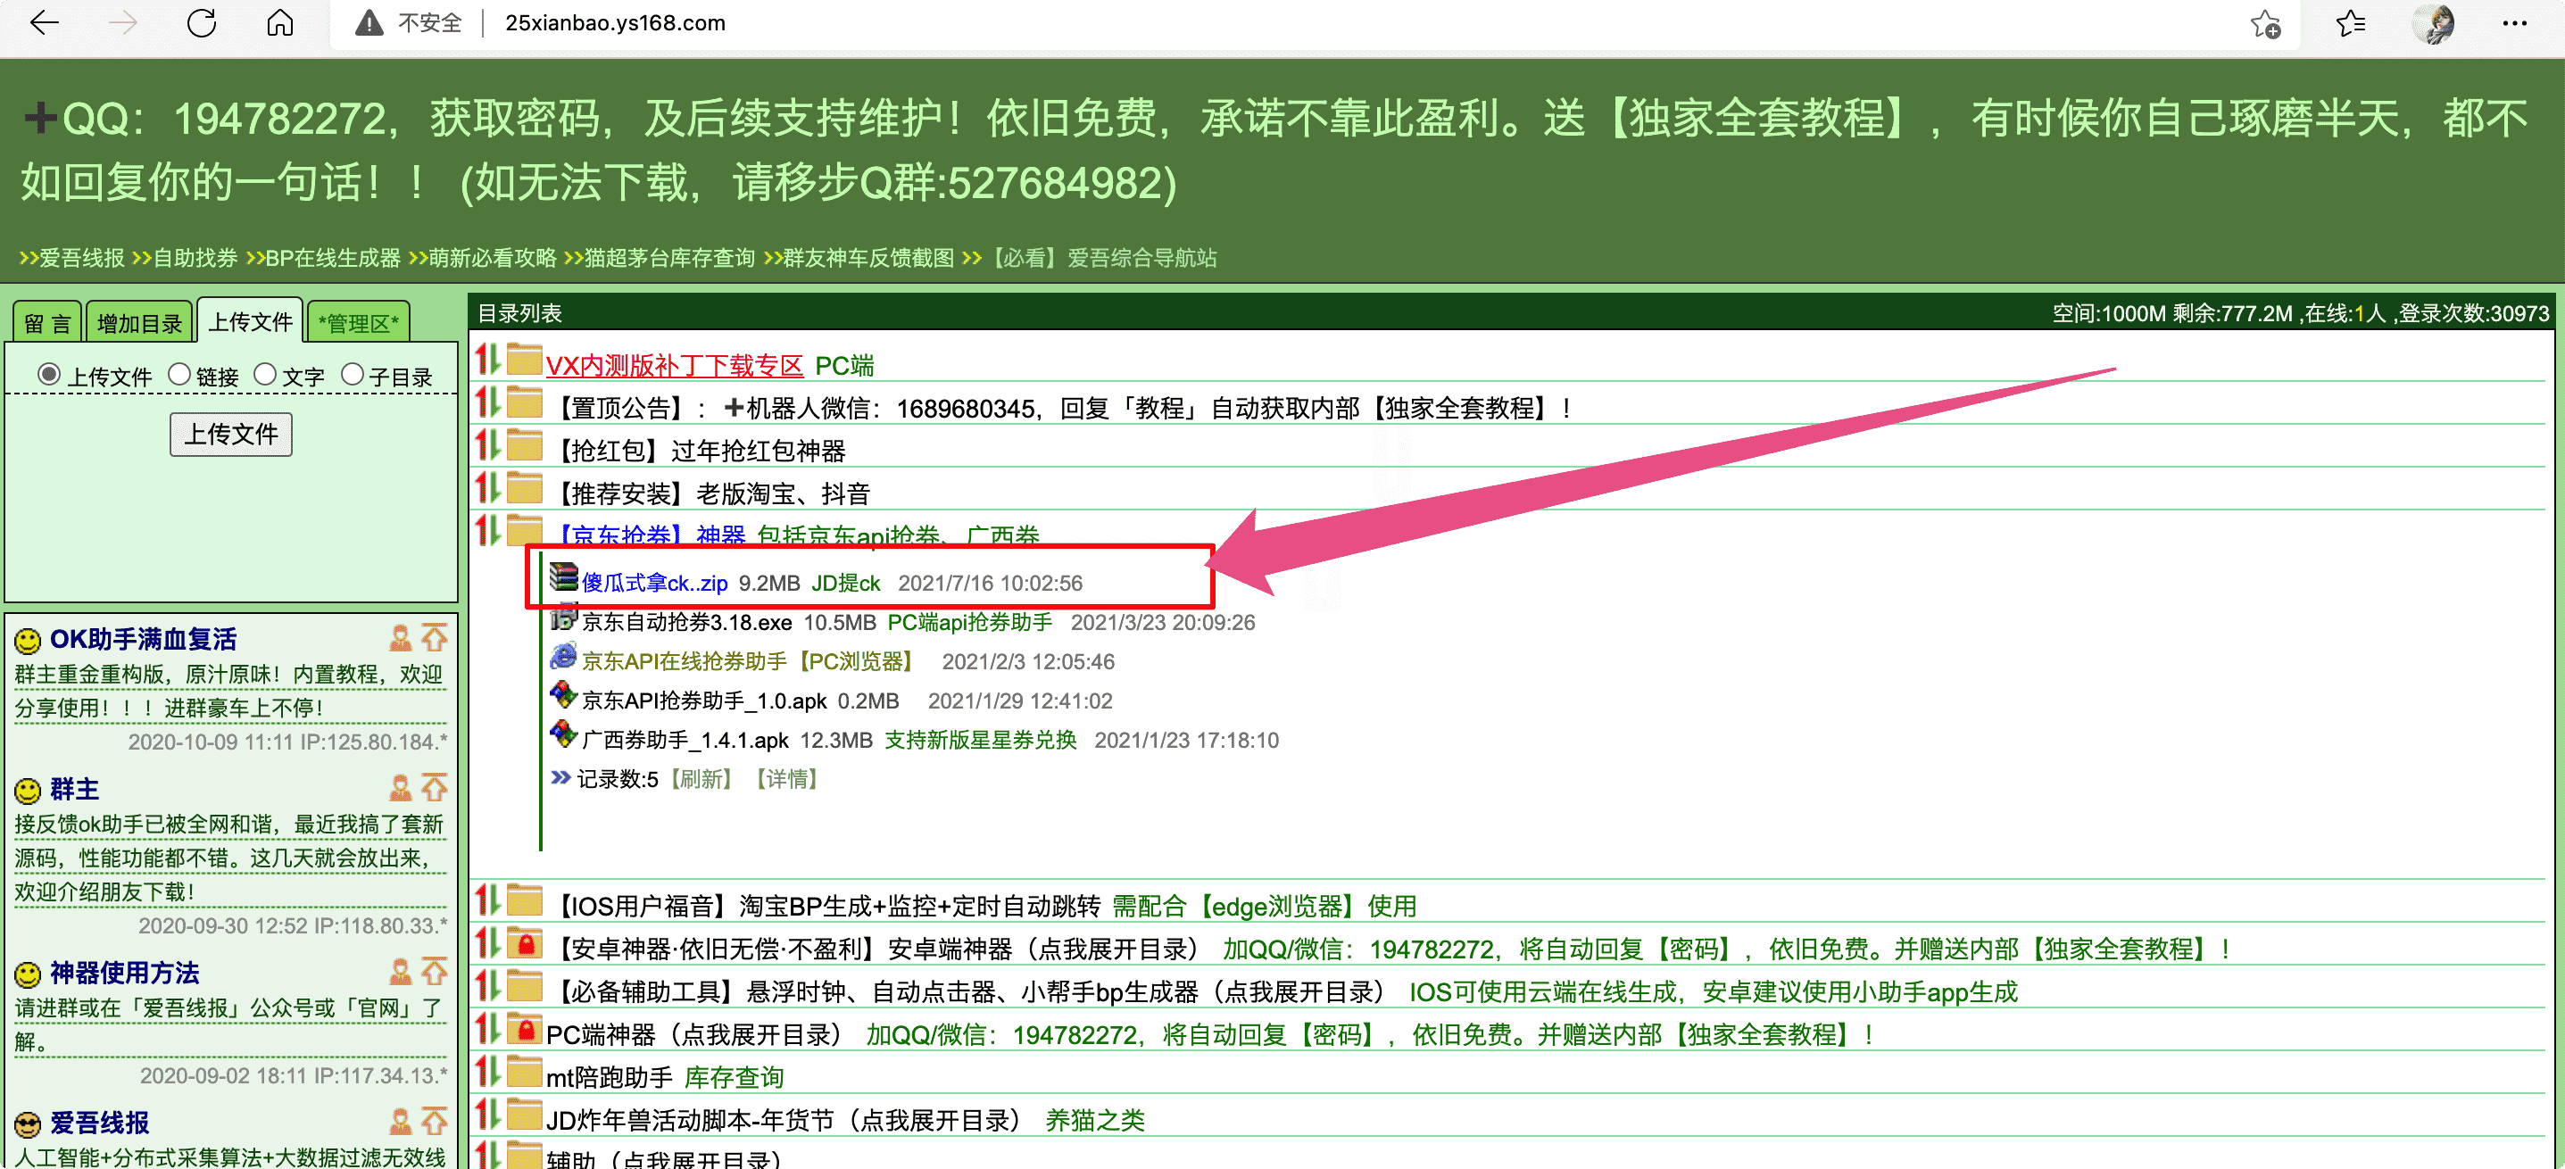Click apk icon of 广西券助手_1.4.1.apk
2565x1169 pixels.
click(563, 734)
